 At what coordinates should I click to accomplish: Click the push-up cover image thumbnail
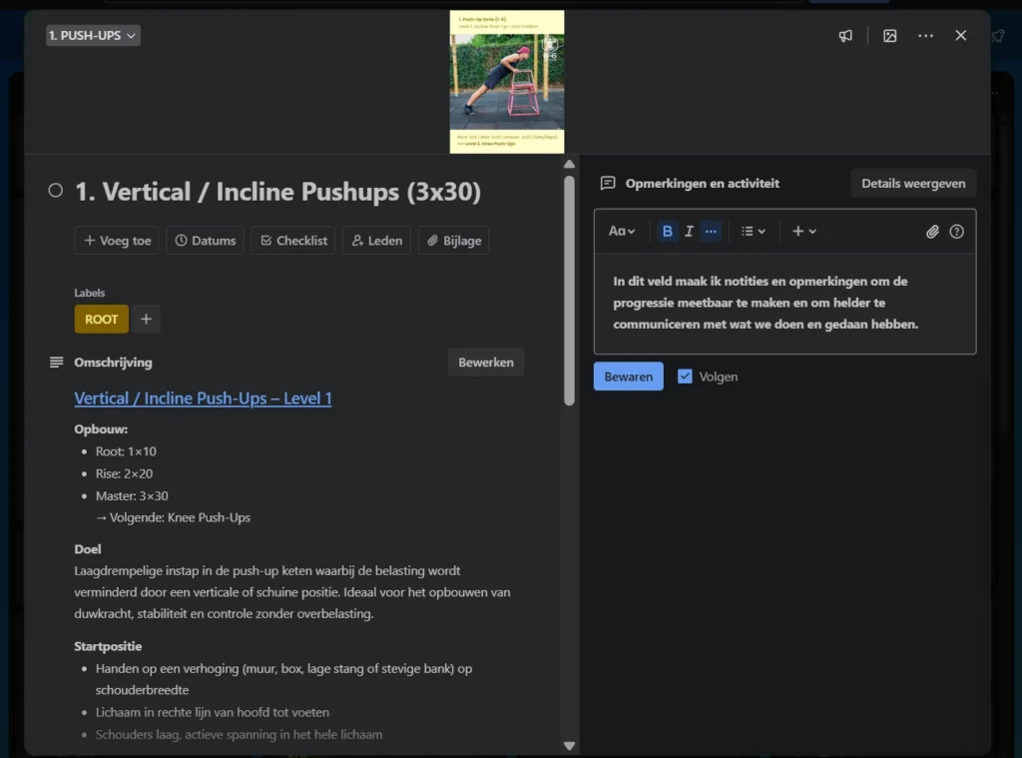pos(507,82)
